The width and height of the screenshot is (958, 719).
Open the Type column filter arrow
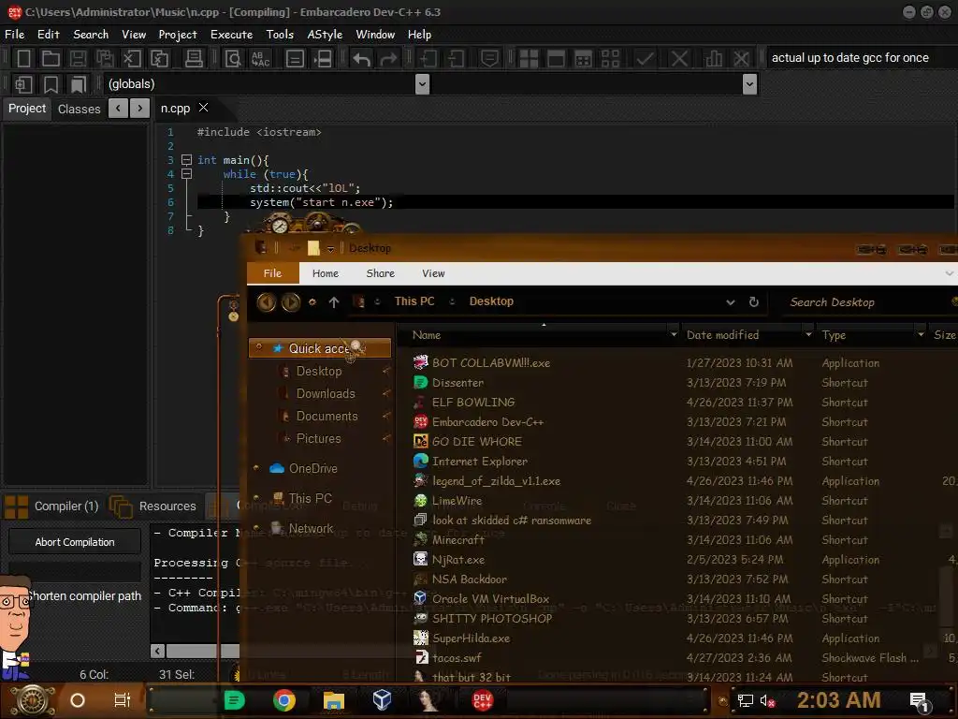click(x=921, y=334)
